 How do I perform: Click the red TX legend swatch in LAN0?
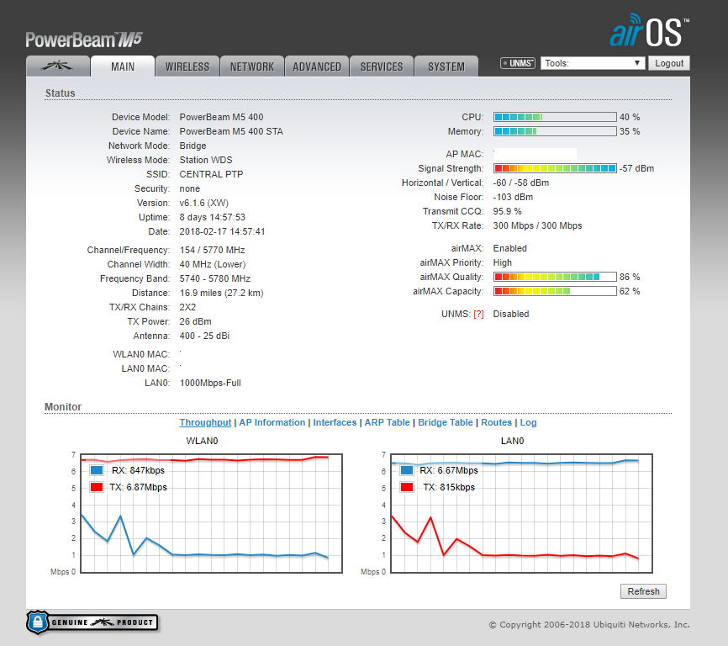click(x=407, y=487)
